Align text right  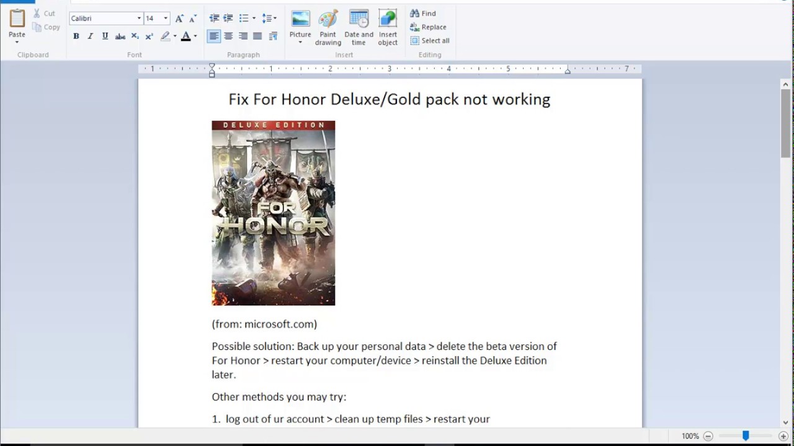click(243, 37)
